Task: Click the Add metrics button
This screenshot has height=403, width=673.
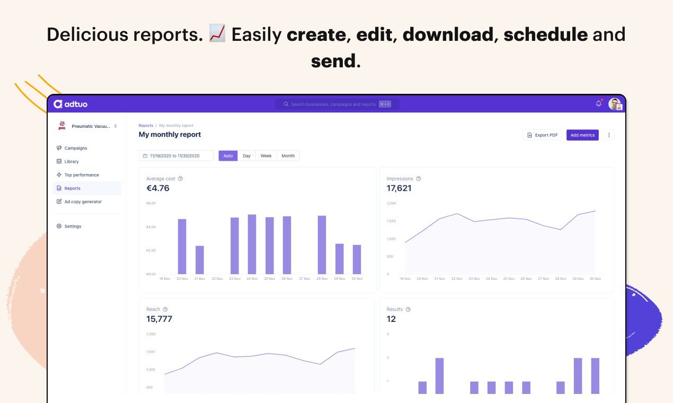Action: 582,135
